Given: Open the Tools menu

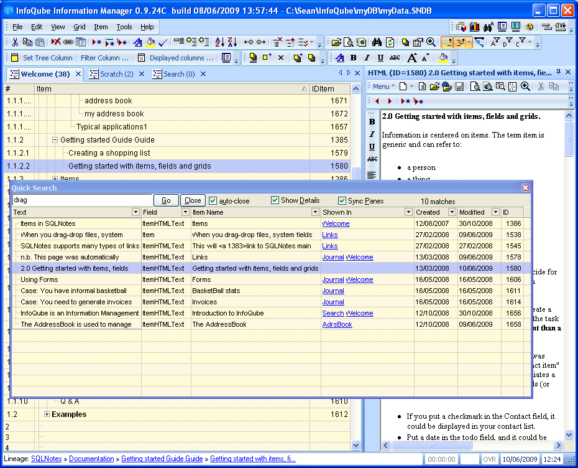Looking at the screenshot, I should coord(124,27).
